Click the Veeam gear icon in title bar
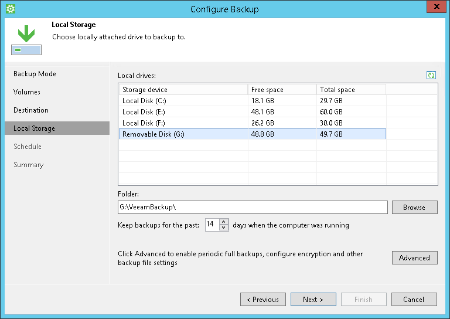This screenshot has height=319, width=450. tap(10, 9)
